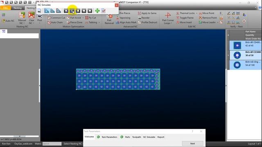Switch to the Nesting ribbon tab
Image resolution: width=262 pixels, height=147 pixels.
(17, 8)
